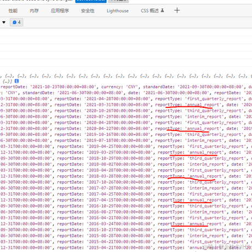Switch to the 内存 tab
The height and width of the screenshot is (252, 252).
[34, 11]
